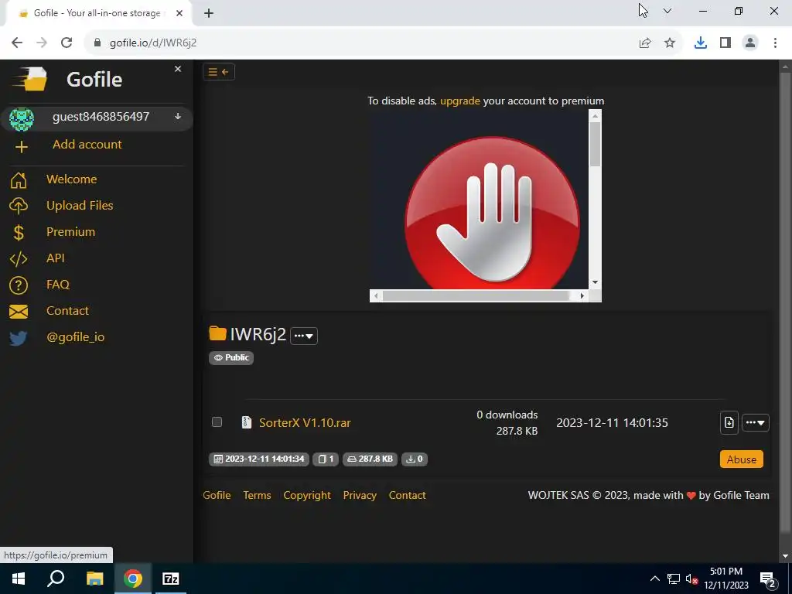This screenshot has height=594, width=792.
Task: Click the Premium dollar icon
Action: coord(19,232)
